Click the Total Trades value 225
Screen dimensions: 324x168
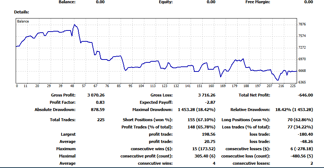click(101, 120)
